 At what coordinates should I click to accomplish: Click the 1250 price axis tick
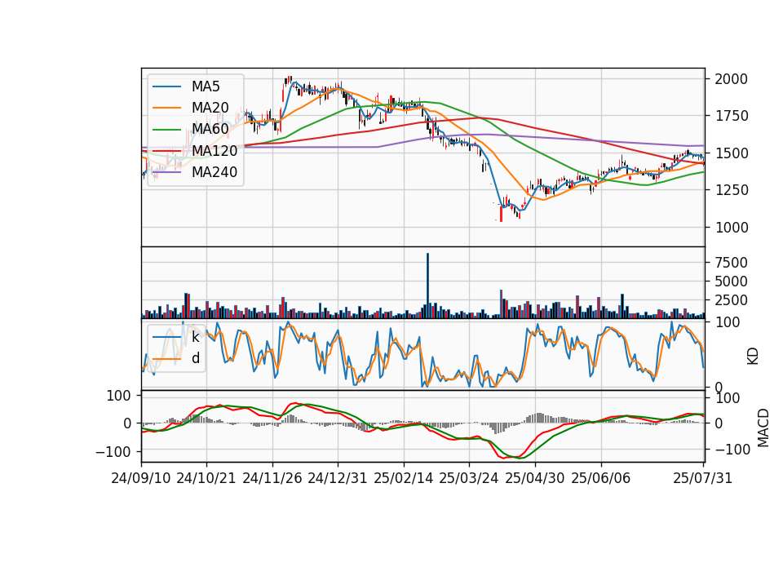pyautogui.click(x=731, y=190)
